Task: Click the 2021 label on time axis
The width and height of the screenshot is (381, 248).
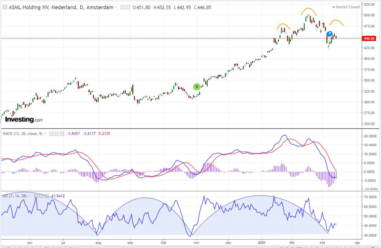Action: click(262, 243)
